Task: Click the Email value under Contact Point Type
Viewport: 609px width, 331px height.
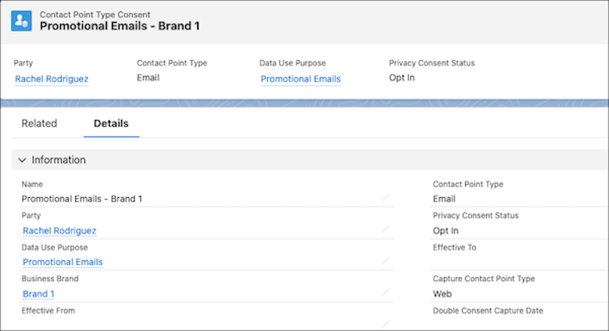Action: point(444,199)
